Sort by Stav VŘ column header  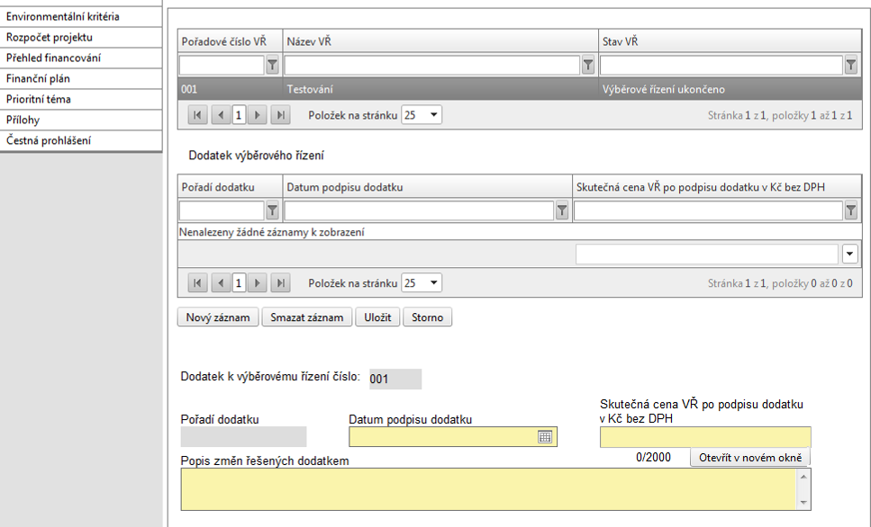[x=730, y=41]
